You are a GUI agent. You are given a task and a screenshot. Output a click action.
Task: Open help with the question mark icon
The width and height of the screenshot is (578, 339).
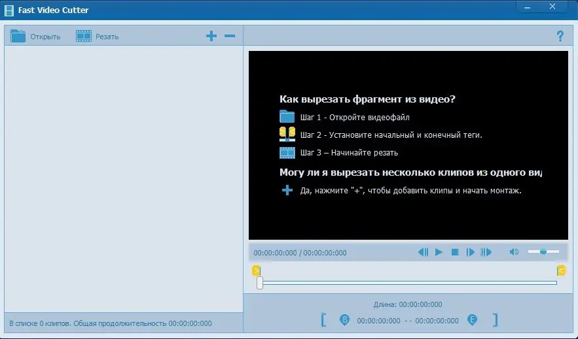pos(560,36)
